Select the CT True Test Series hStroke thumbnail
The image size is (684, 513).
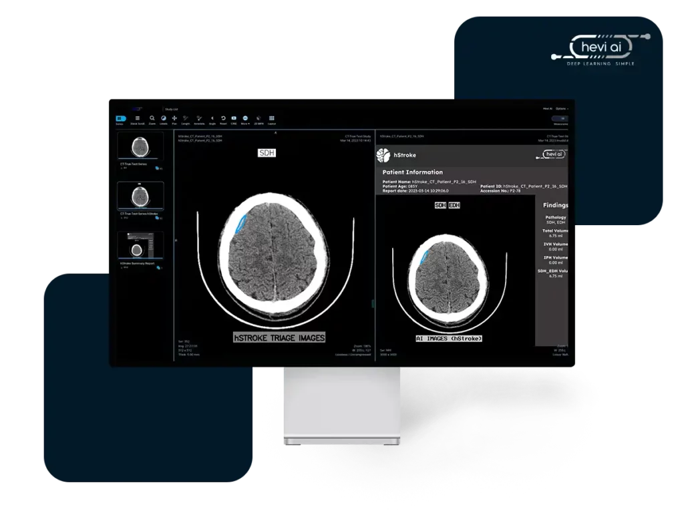(x=140, y=196)
